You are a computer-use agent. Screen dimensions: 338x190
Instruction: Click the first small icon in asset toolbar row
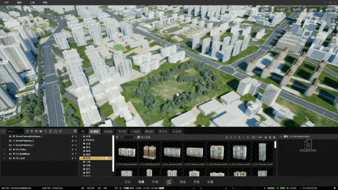click(x=227, y=137)
